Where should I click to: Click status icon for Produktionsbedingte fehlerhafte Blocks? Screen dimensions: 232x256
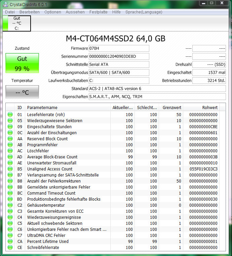coord(10,199)
